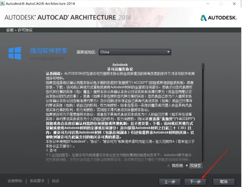Select the 我接受 (I accept) radio button

[187, 166]
